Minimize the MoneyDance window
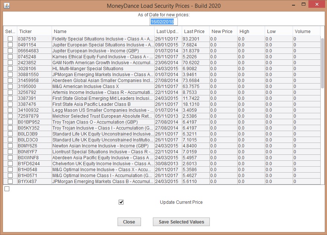The width and height of the screenshot is (327, 235). [294, 4]
